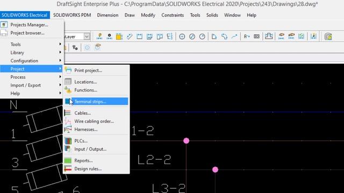Viewport: 344px width, 193px height.
Task: Open the Window menu
Action: 232,15
